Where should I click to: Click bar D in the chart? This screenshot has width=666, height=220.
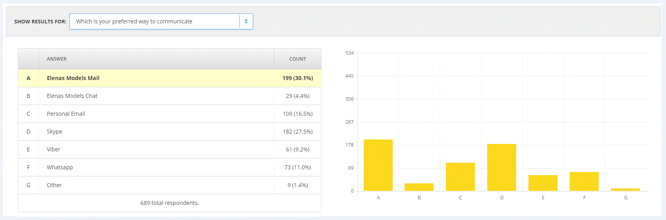click(x=502, y=167)
